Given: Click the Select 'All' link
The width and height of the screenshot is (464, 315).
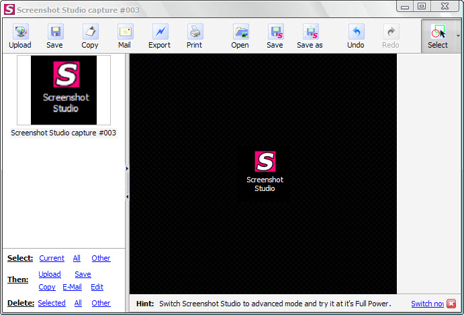Looking at the screenshot, I should [77, 258].
